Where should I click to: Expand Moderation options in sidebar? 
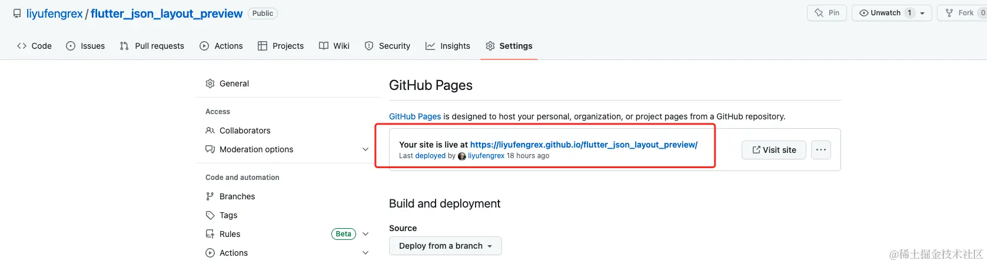click(365, 149)
